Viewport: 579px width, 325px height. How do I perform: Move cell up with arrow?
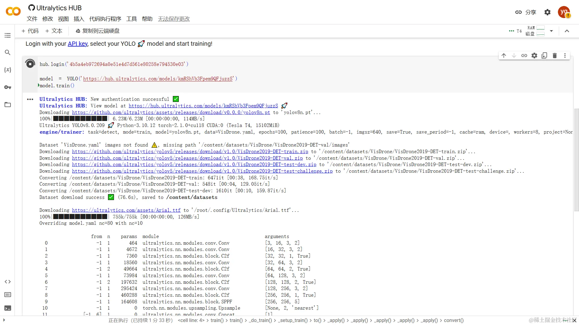click(x=504, y=56)
